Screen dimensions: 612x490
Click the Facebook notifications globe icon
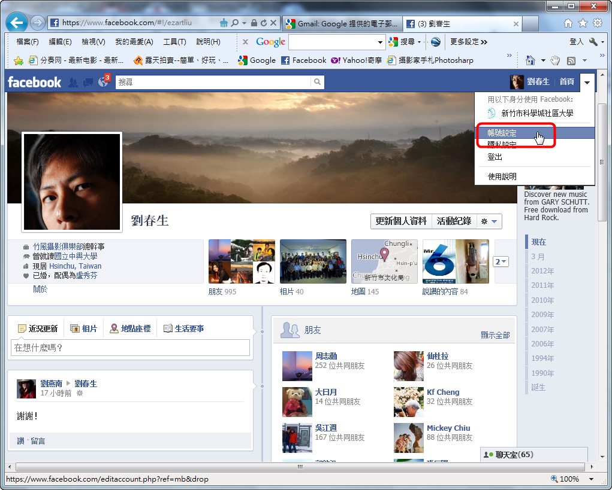pyautogui.click(x=102, y=83)
